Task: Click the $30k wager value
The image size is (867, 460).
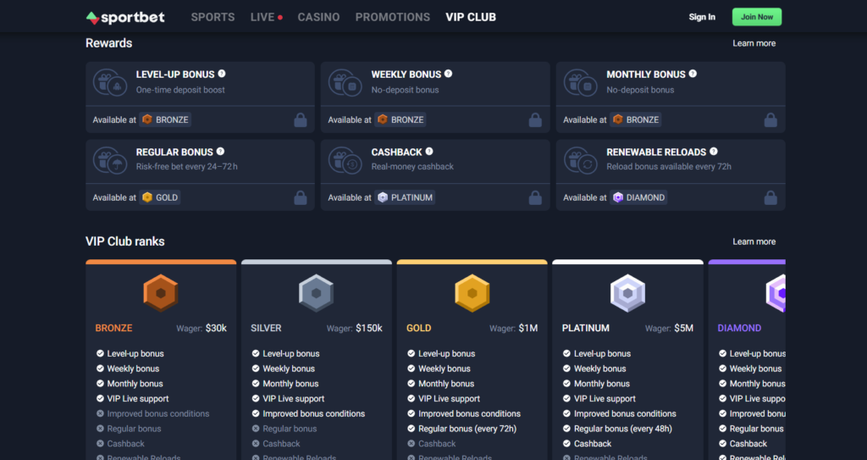Action: (216, 328)
